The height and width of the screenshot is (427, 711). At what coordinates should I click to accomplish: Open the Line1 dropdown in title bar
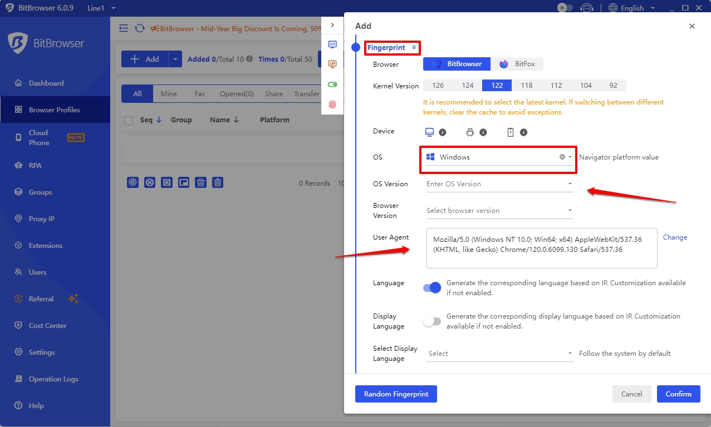(102, 8)
